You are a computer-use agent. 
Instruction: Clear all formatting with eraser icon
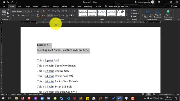(x=44, y=11)
